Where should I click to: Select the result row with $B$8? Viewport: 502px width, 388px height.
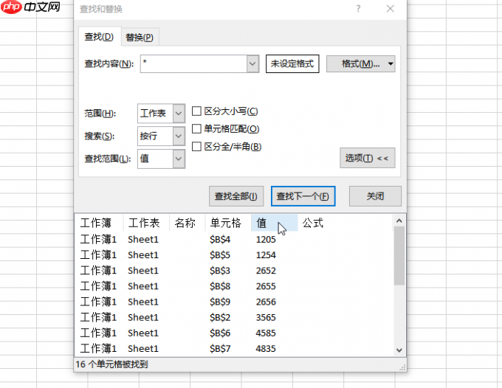pyautogui.click(x=234, y=286)
